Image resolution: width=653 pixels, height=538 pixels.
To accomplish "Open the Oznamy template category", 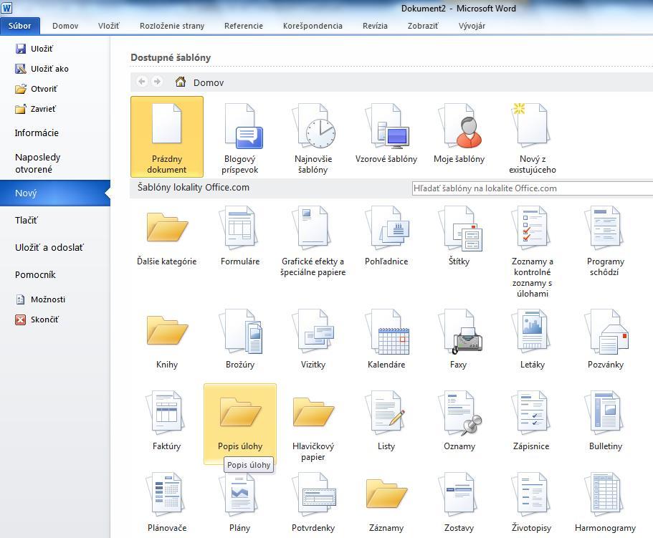I will pos(459,421).
